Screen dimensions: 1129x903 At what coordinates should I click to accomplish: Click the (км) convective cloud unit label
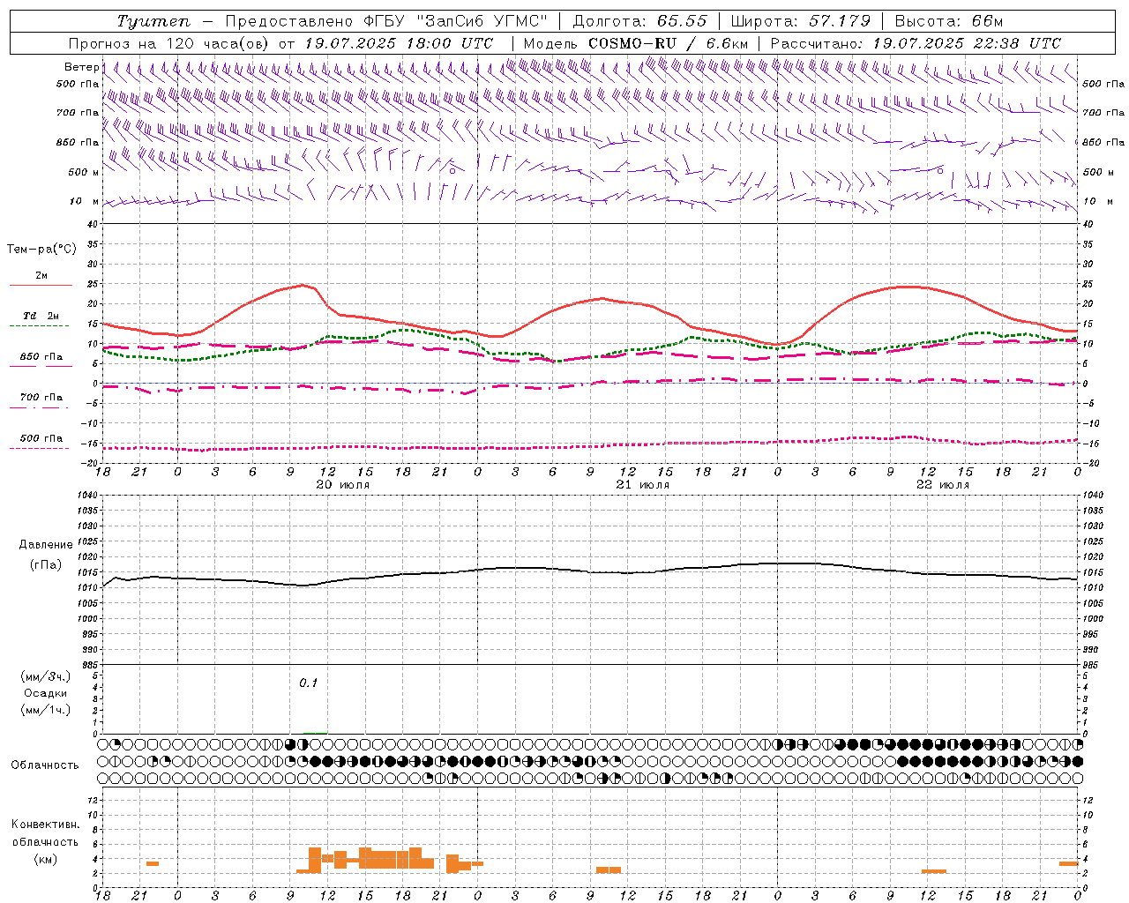(x=45, y=860)
